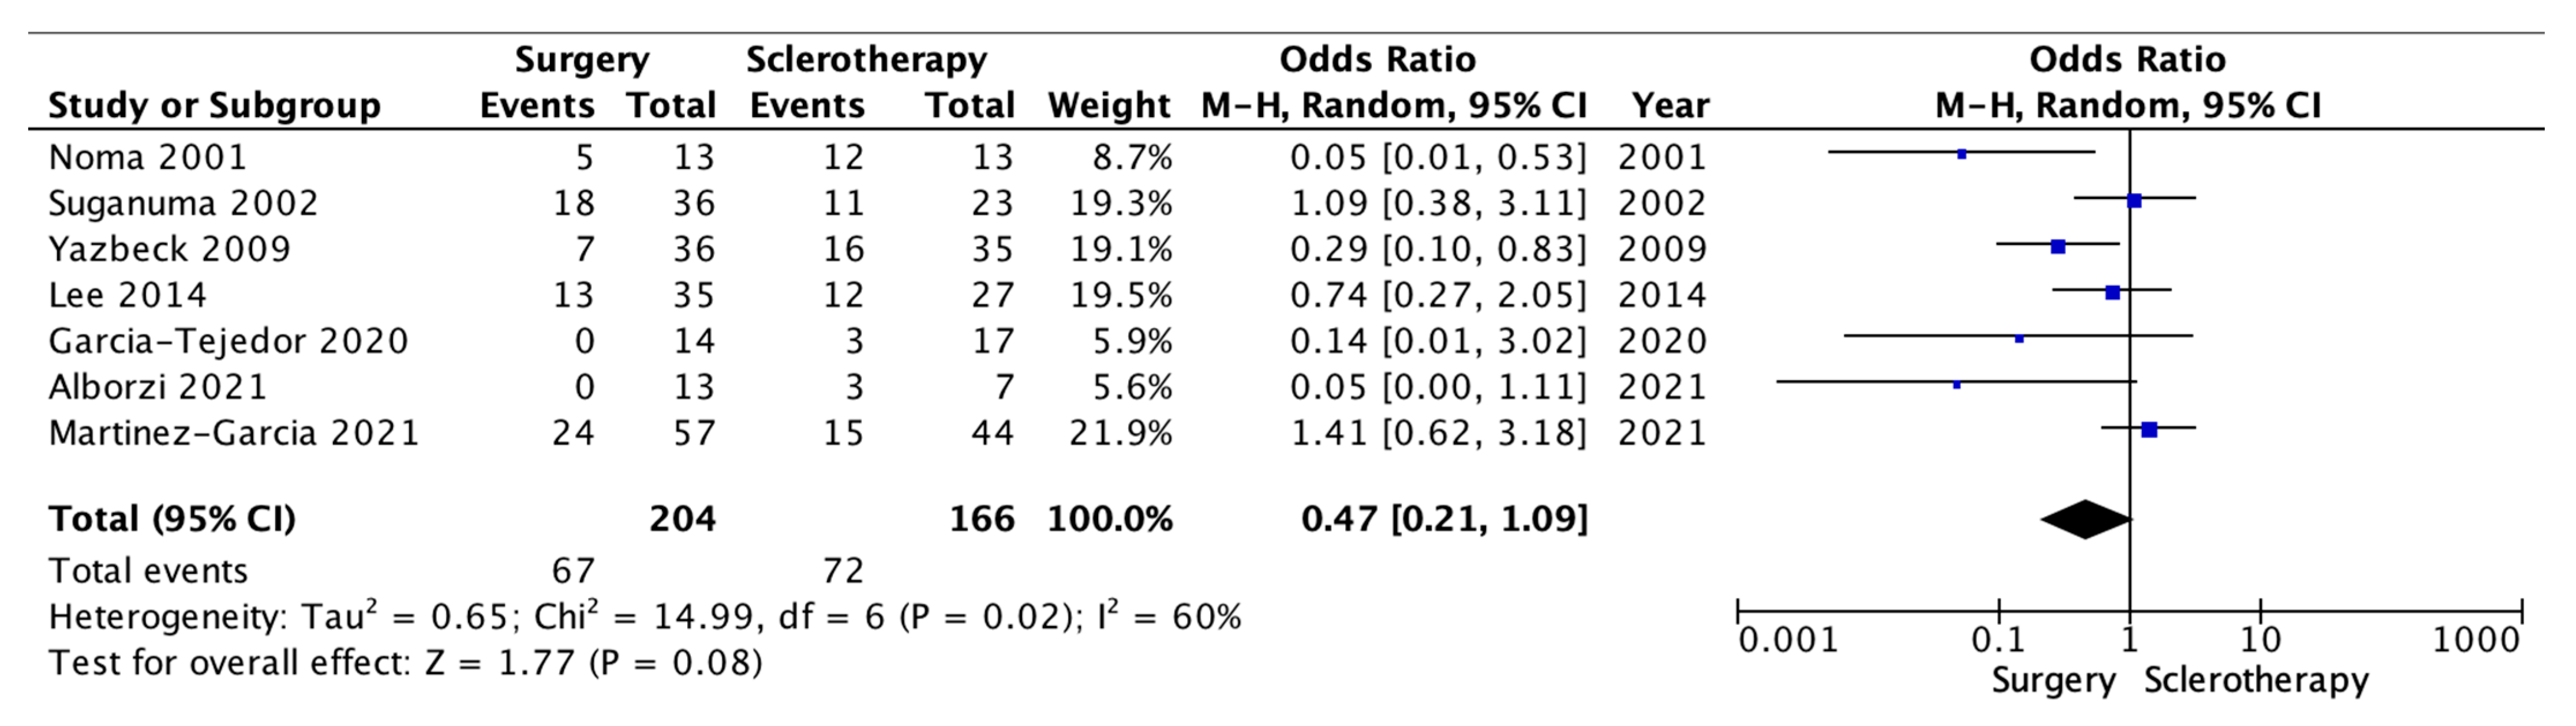2576x726 pixels.
Task: Select the Lee 2014 study label
Action: [127, 295]
